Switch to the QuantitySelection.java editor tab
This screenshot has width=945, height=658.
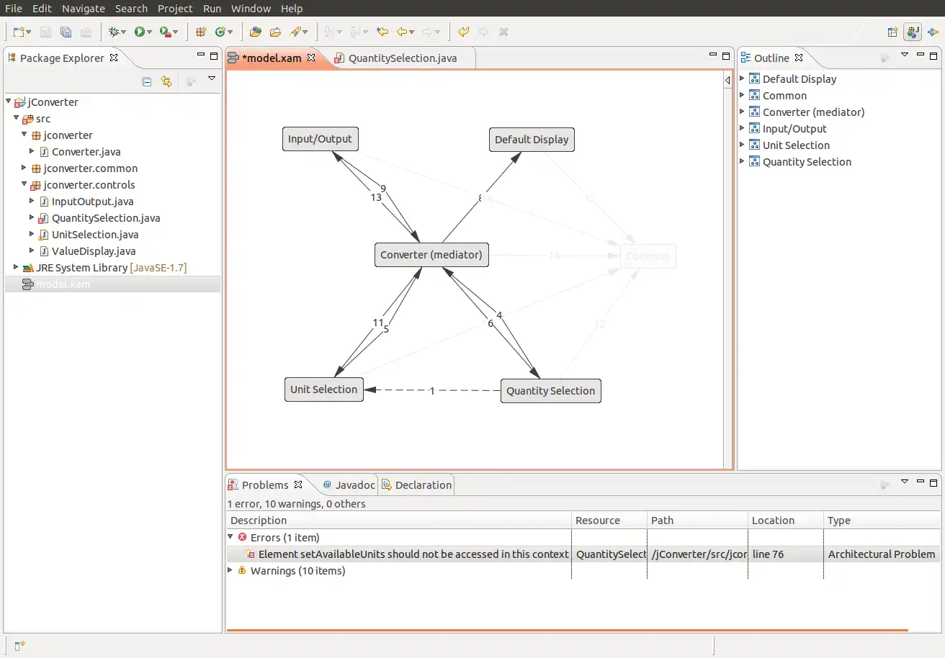(403, 58)
